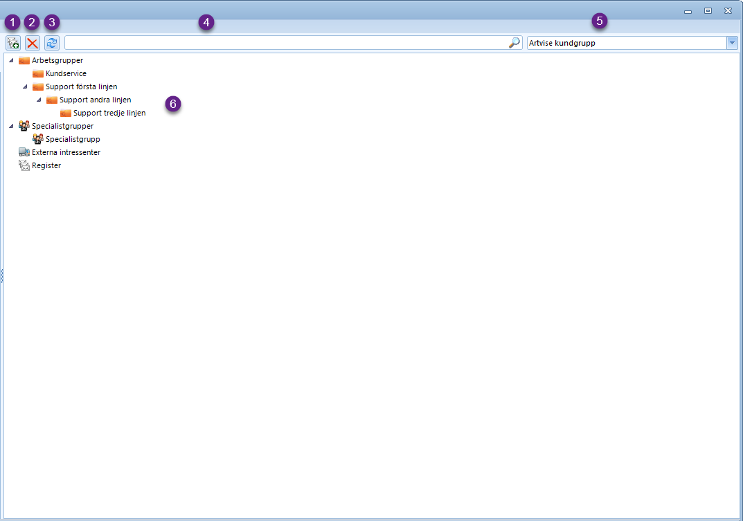This screenshot has width=743, height=521.
Task: Click the Arbetsgrupper folder icon
Action: (24, 61)
